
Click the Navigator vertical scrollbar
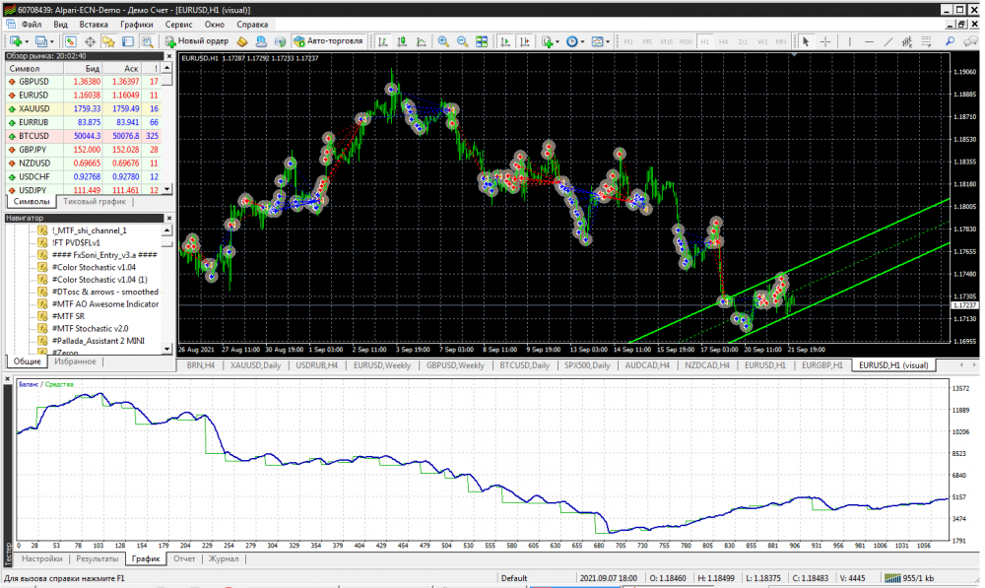(167, 291)
